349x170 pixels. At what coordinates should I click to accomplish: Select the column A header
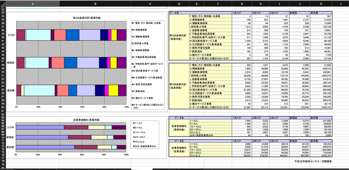coord(33,3)
